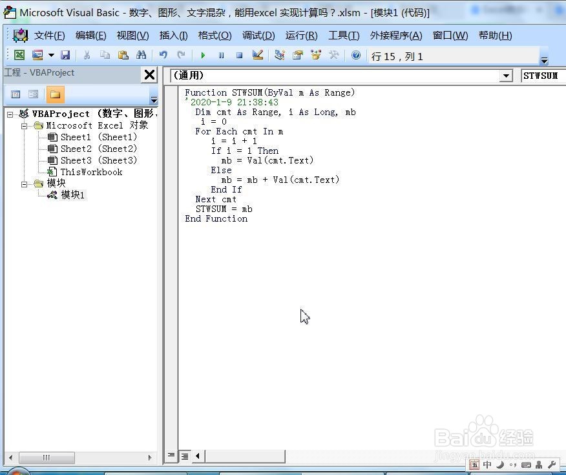
Task: Click the VBA window system menu icon
Action: pos(20,36)
